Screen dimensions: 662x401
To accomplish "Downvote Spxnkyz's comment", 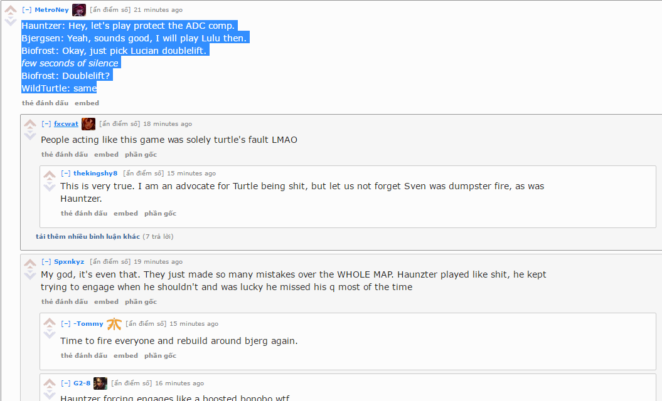I will (x=30, y=274).
